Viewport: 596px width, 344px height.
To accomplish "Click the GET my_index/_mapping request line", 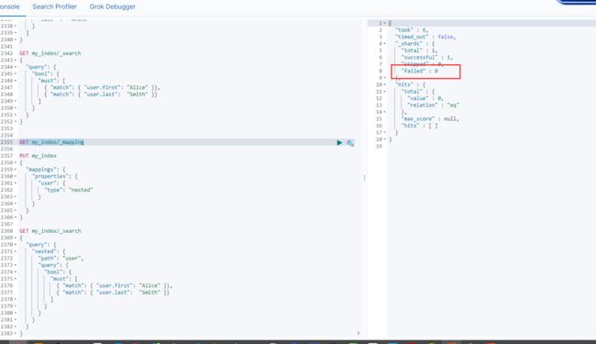I will [51, 142].
